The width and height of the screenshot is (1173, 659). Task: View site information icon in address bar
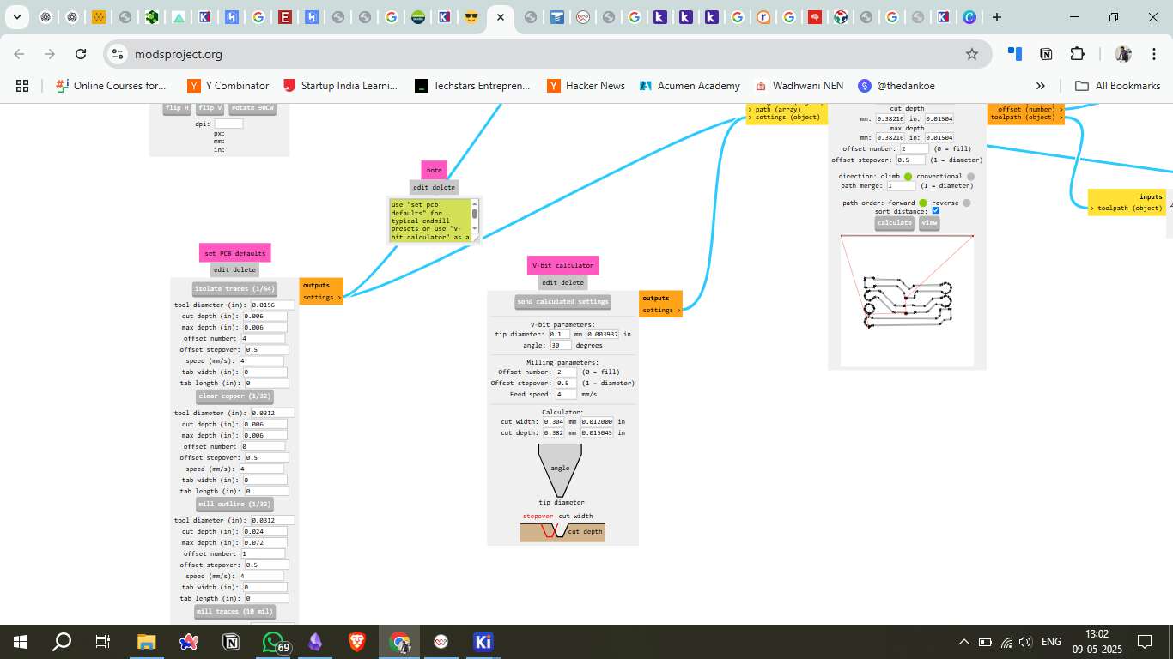pyautogui.click(x=119, y=54)
